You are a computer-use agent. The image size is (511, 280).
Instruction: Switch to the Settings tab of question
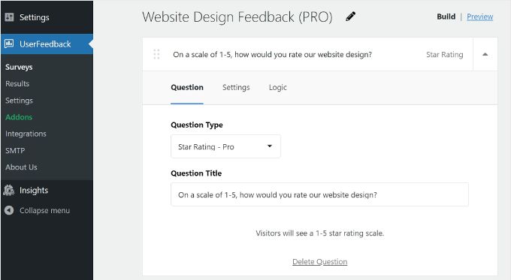coord(236,87)
